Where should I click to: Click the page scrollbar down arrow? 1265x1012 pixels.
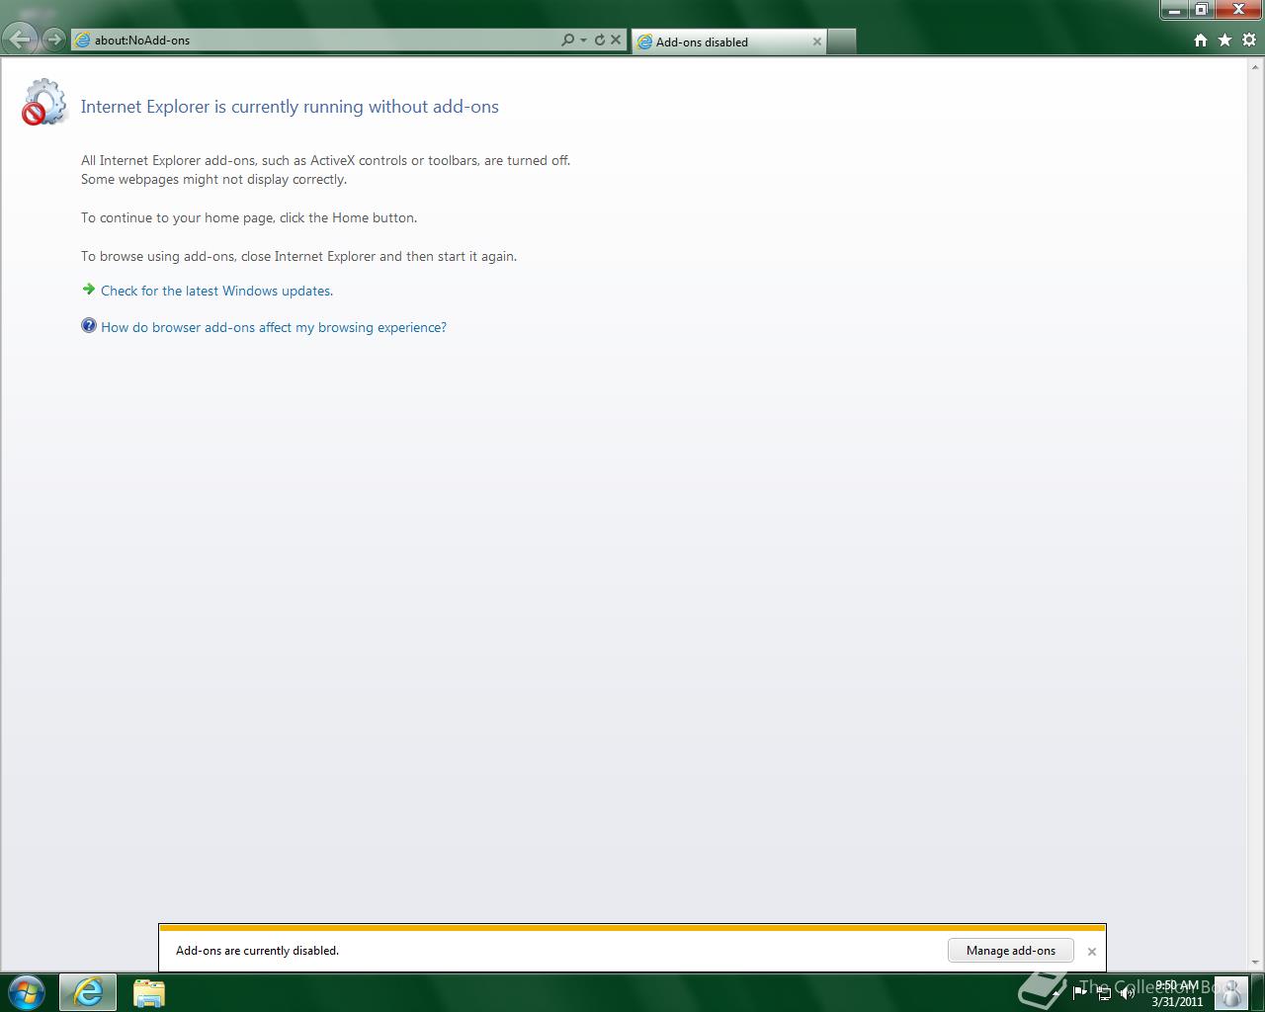point(1256,963)
